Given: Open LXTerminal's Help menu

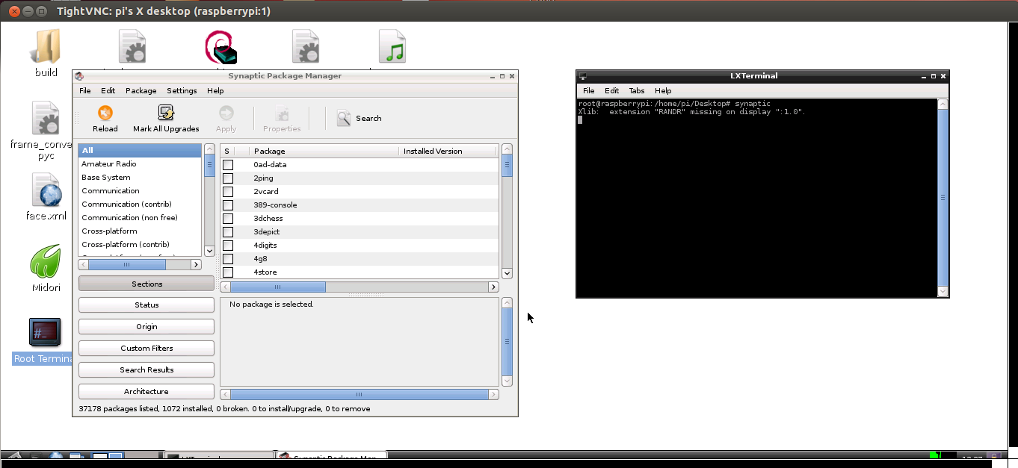Looking at the screenshot, I should (663, 90).
